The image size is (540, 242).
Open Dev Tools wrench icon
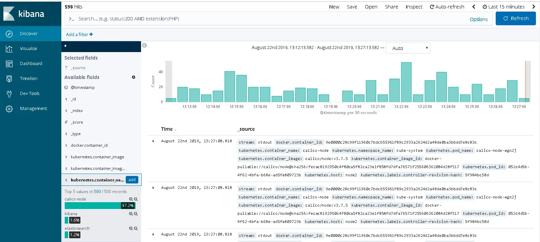coord(9,94)
